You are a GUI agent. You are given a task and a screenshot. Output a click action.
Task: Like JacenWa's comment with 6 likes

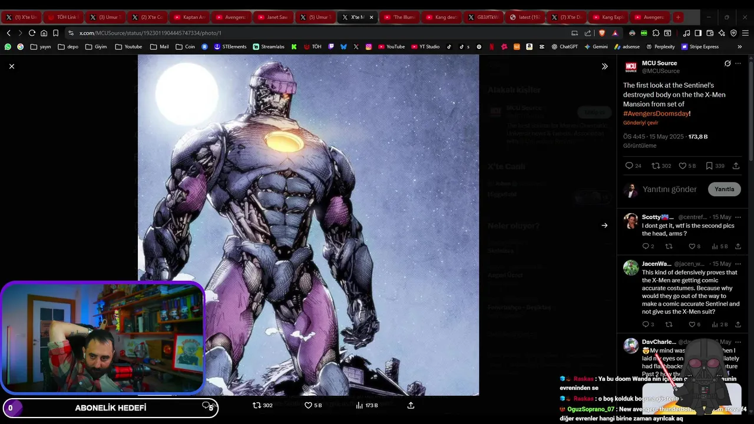695,324
